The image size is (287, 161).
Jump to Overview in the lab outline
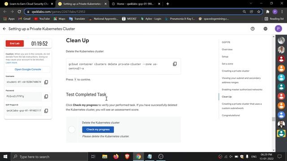(x=227, y=50)
